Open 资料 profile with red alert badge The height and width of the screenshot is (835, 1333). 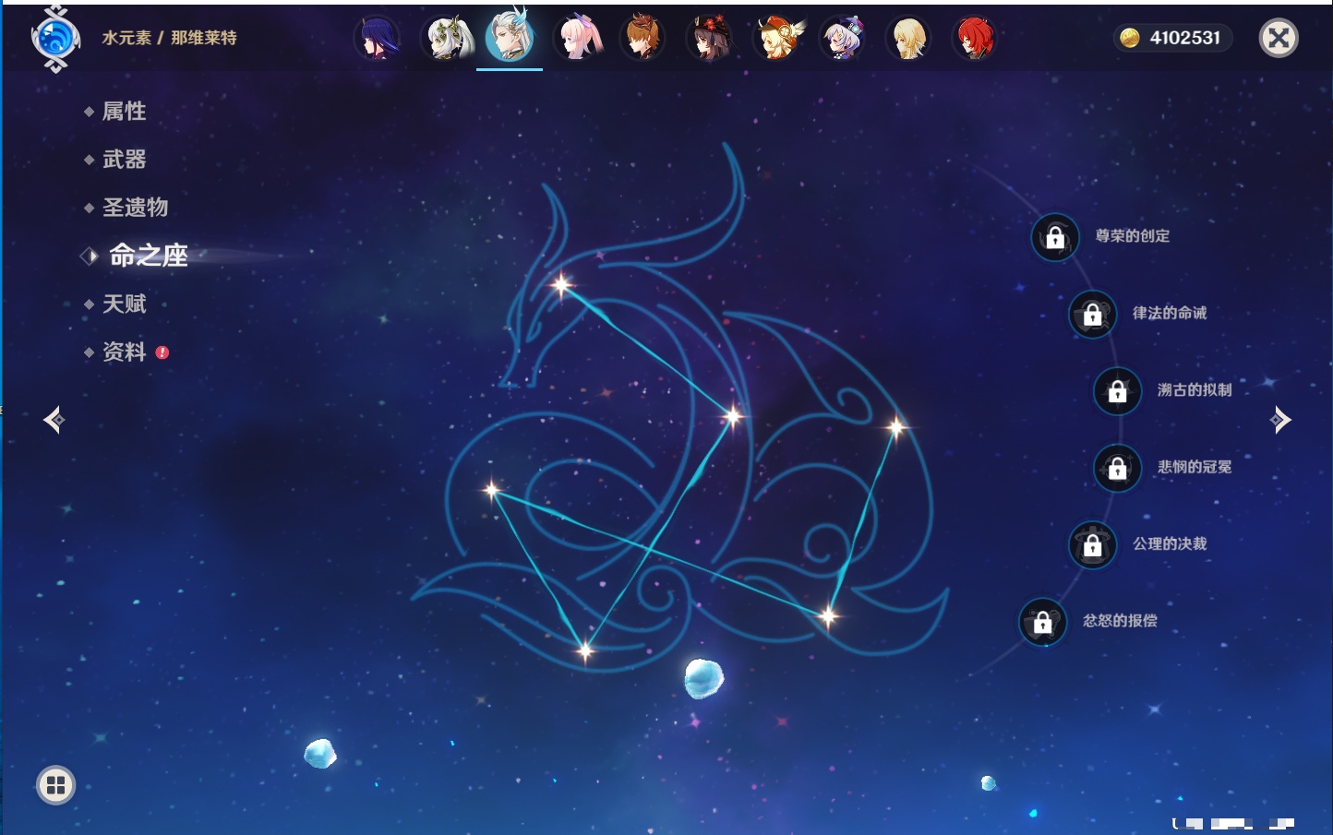click(124, 352)
